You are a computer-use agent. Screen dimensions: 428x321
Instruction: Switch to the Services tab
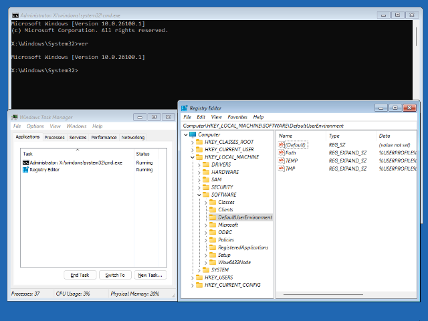pyautogui.click(x=78, y=137)
